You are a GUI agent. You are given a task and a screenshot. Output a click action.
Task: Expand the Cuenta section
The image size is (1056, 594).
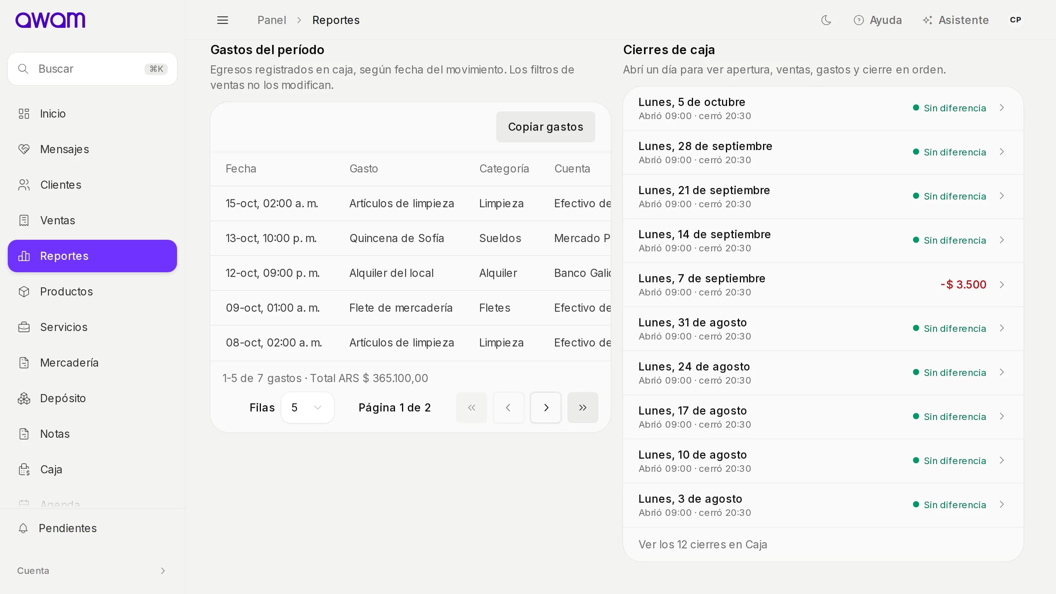[92, 571]
